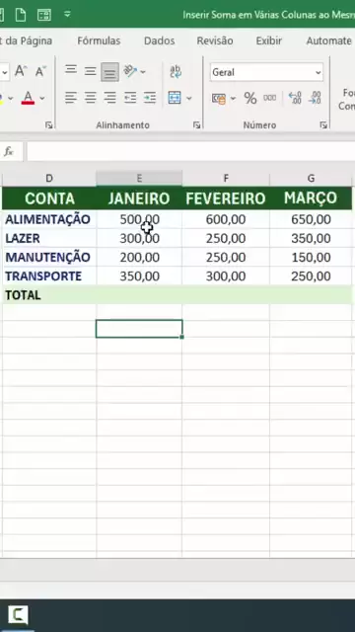Select column G header
The image size is (355, 632).
pyautogui.click(x=311, y=178)
